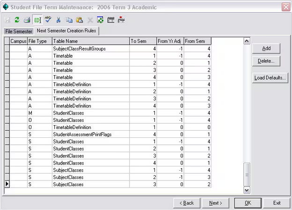
Task: Click the Timetable cell with To Sem 4
Action: coord(91,77)
